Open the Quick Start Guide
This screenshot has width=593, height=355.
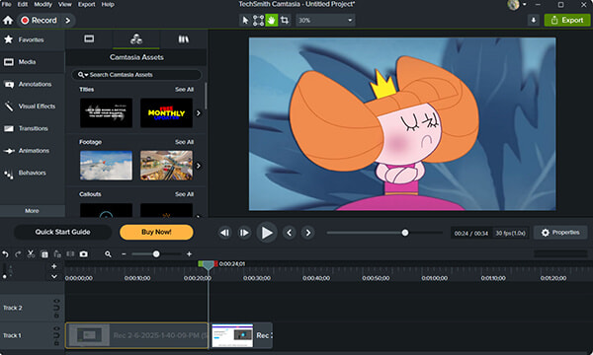(x=63, y=232)
